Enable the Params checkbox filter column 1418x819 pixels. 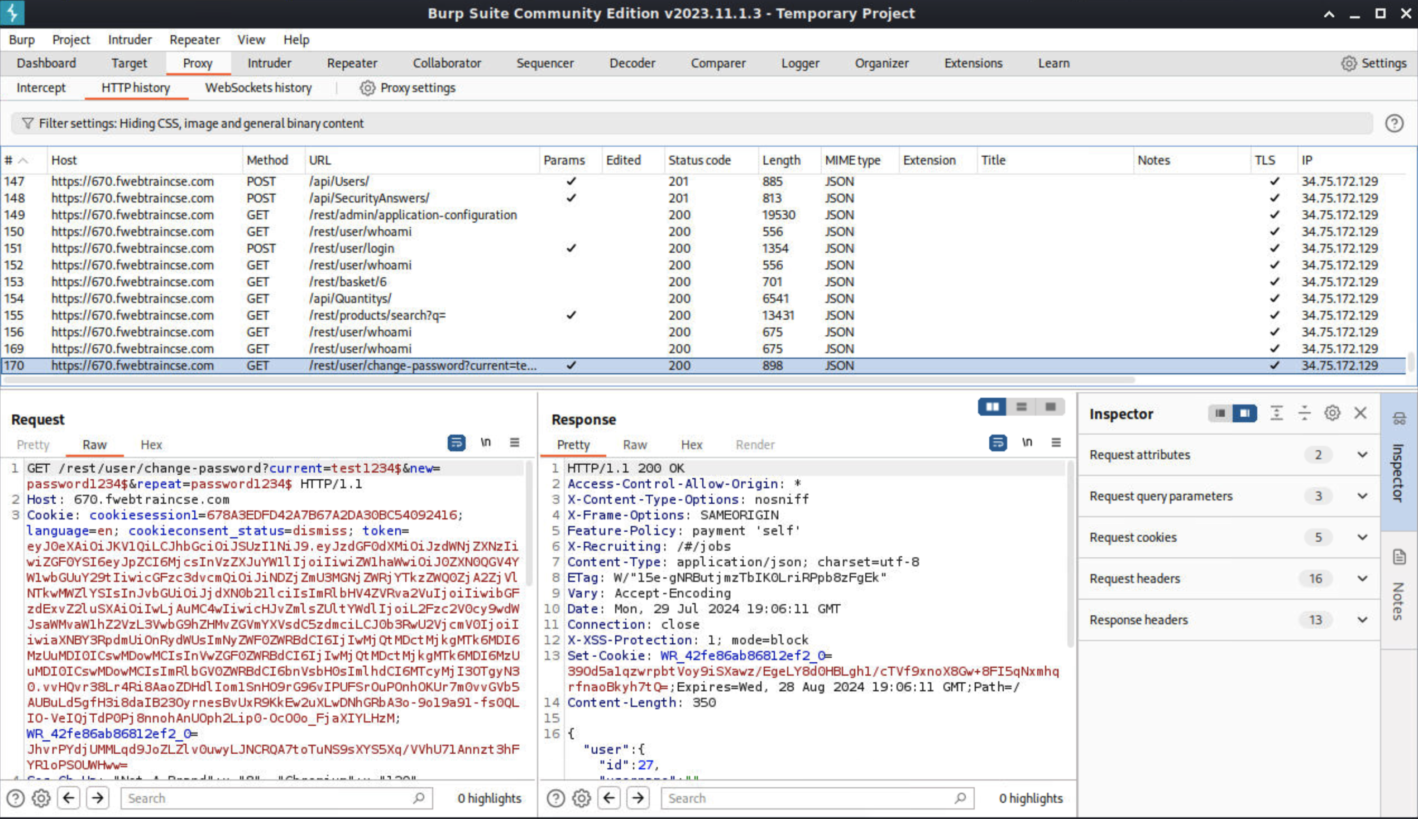563,159
